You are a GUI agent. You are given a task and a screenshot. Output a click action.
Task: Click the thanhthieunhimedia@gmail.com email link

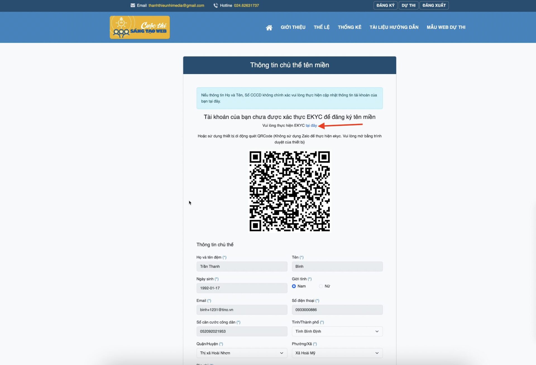tap(176, 5)
